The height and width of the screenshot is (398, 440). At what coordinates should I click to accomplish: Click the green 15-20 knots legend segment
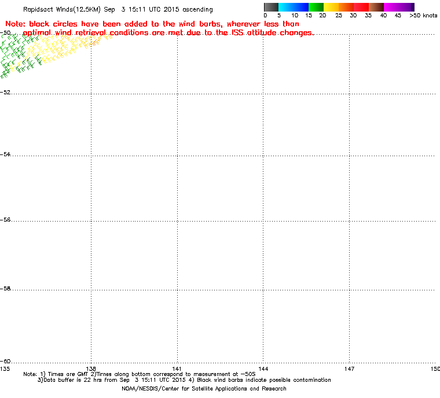click(x=316, y=7)
